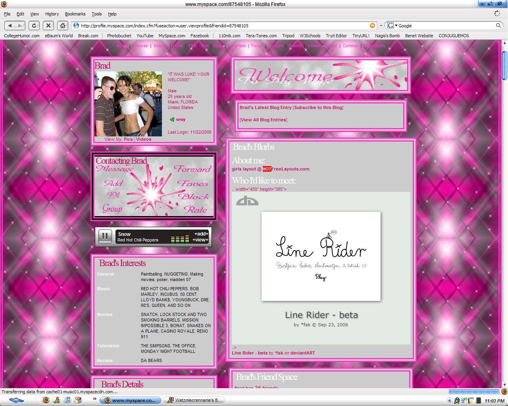The image size is (508, 406).
Task: Open the TinyURL! bookmark
Action: pos(361,36)
